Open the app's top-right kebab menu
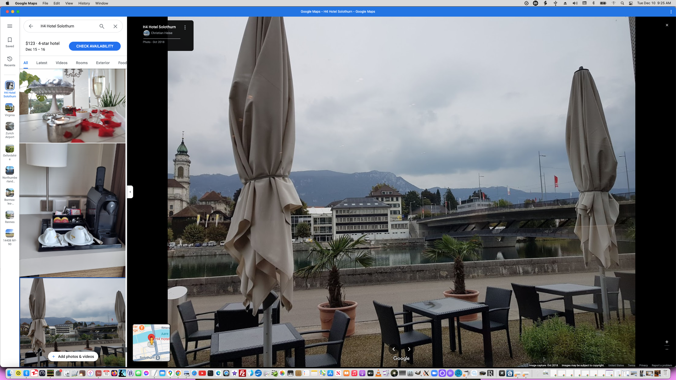 [x=671, y=12]
